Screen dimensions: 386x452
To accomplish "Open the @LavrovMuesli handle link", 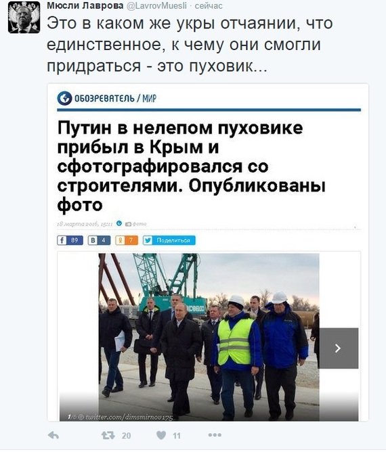I will point(157,5).
